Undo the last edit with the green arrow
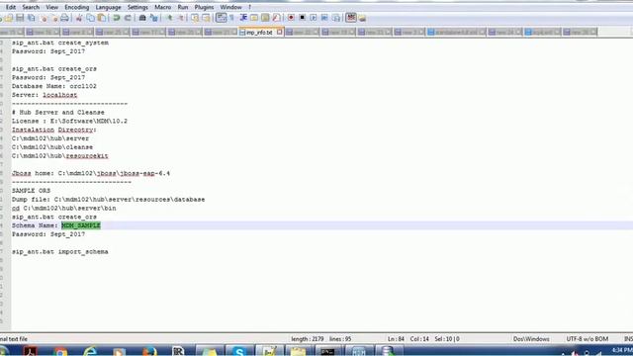This screenshot has height=356, width=633. (117, 18)
